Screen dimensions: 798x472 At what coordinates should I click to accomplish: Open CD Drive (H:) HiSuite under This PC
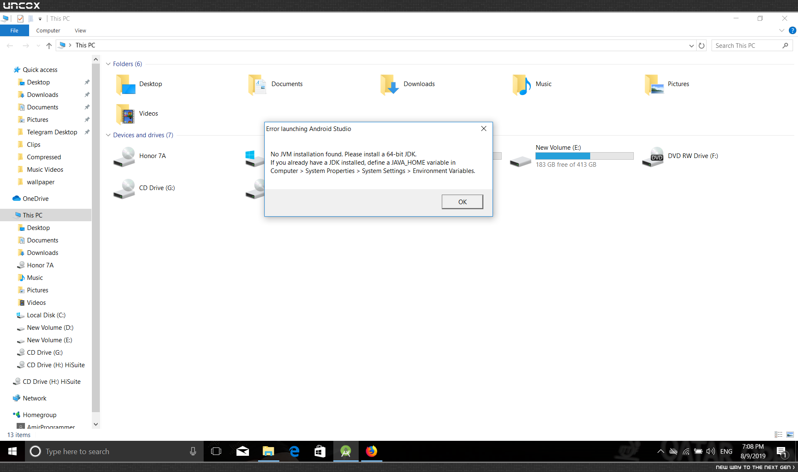[56, 365]
